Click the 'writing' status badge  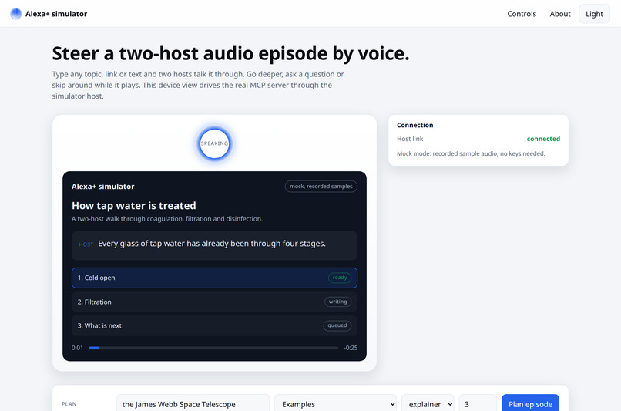(337, 302)
